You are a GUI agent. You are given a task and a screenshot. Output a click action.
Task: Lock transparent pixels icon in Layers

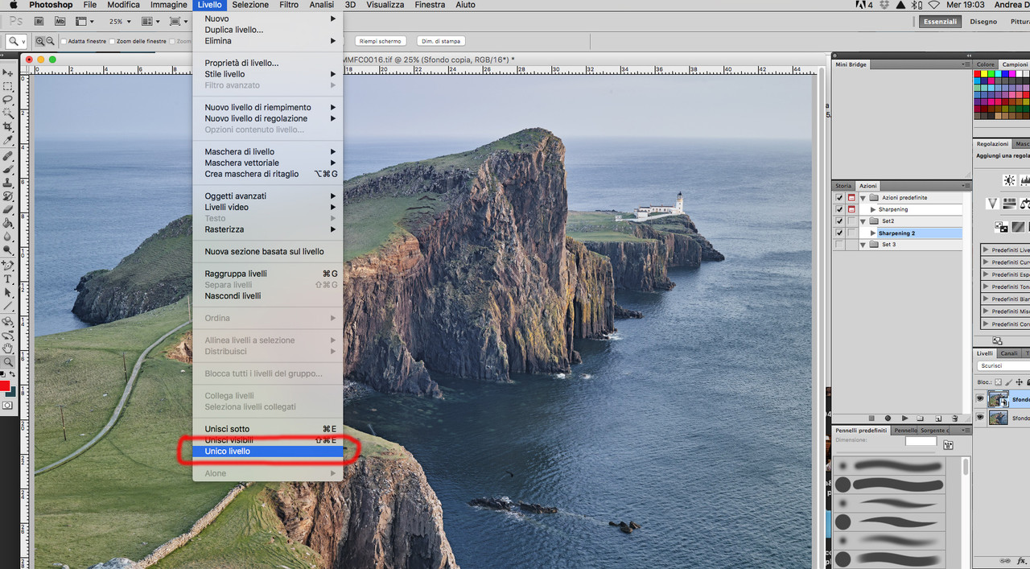[999, 382]
